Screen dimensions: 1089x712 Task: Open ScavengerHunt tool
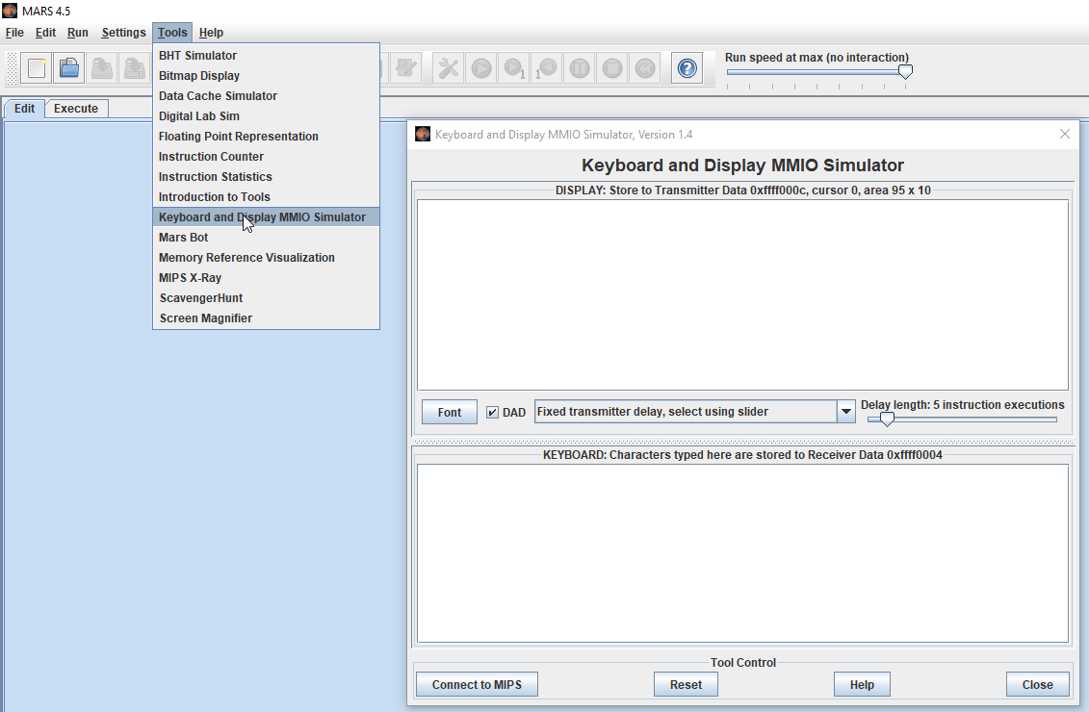(x=266, y=297)
